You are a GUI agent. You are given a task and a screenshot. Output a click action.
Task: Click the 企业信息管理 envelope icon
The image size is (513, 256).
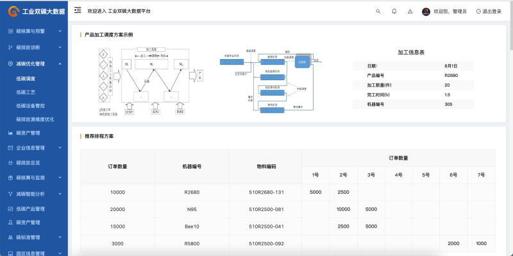[10, 148]
